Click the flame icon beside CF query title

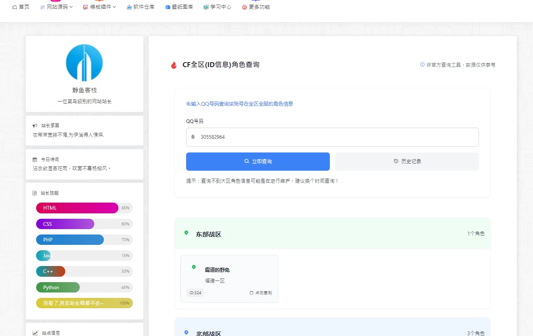click(174, 65)
